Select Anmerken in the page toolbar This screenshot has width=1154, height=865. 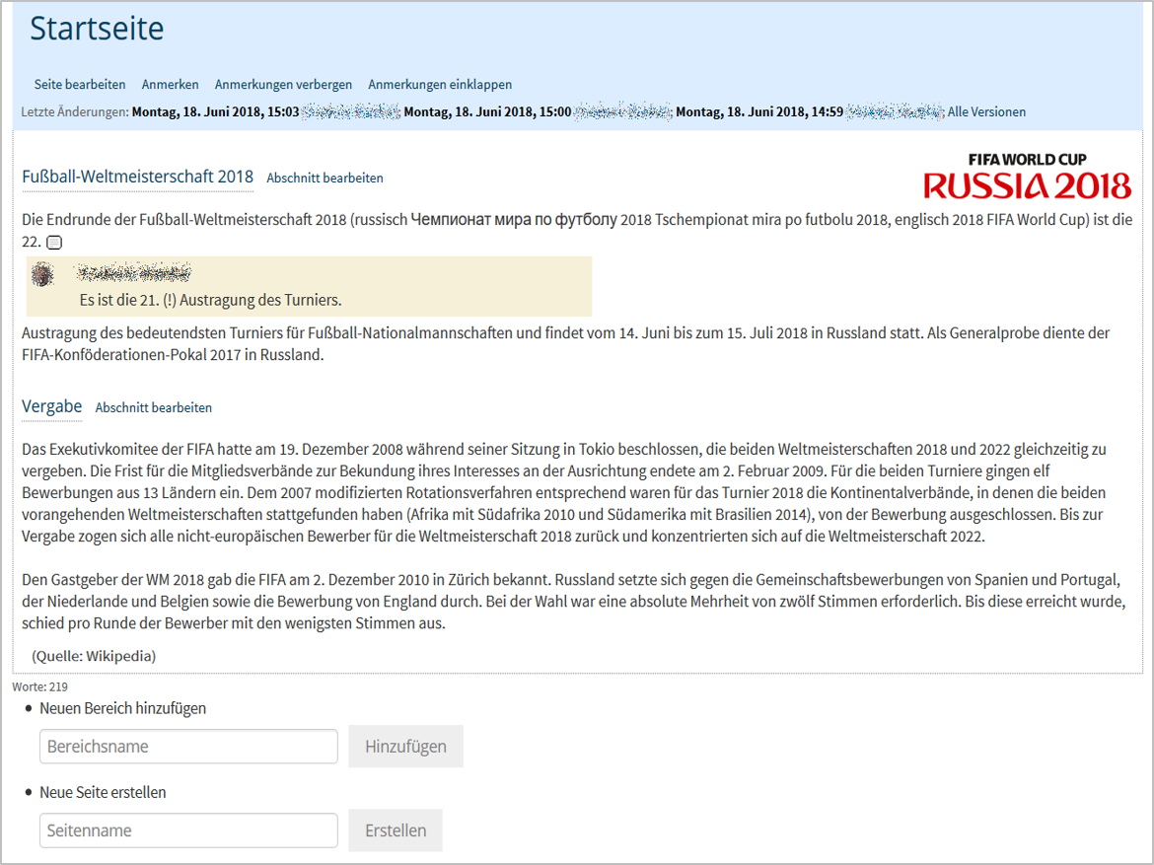(170, 85)
